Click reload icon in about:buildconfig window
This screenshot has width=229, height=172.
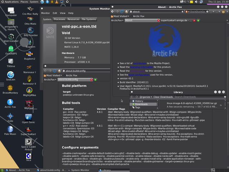coord(55,71)
